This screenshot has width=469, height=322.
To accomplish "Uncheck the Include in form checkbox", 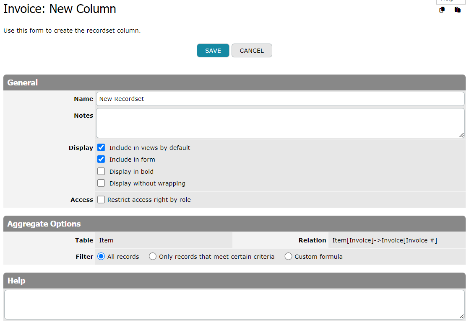I will click(x=101, y=160).
